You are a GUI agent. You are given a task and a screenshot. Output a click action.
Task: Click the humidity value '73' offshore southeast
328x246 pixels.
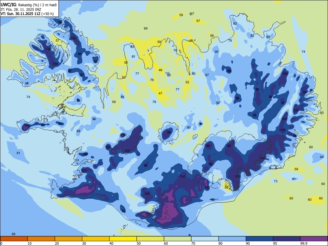click(x=276, y=181)
